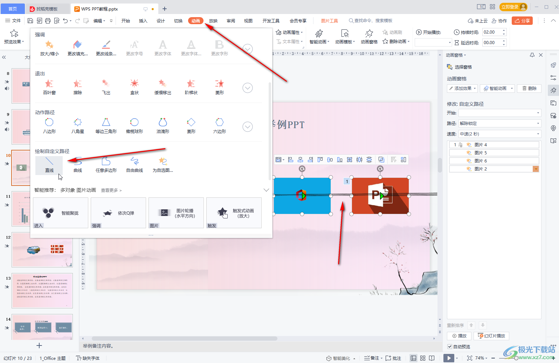Select the 图片 5 animation list row
This screenshot has height=363, width=559.
494,153
